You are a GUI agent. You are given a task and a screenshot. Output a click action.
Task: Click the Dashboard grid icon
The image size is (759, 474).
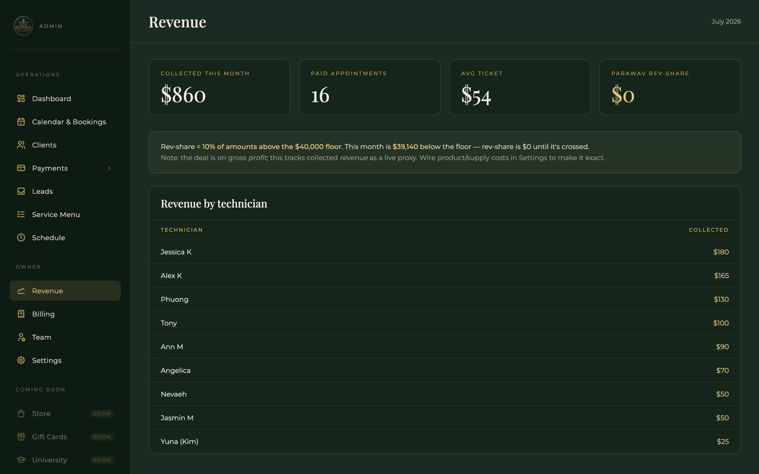[x=21, y=99]
